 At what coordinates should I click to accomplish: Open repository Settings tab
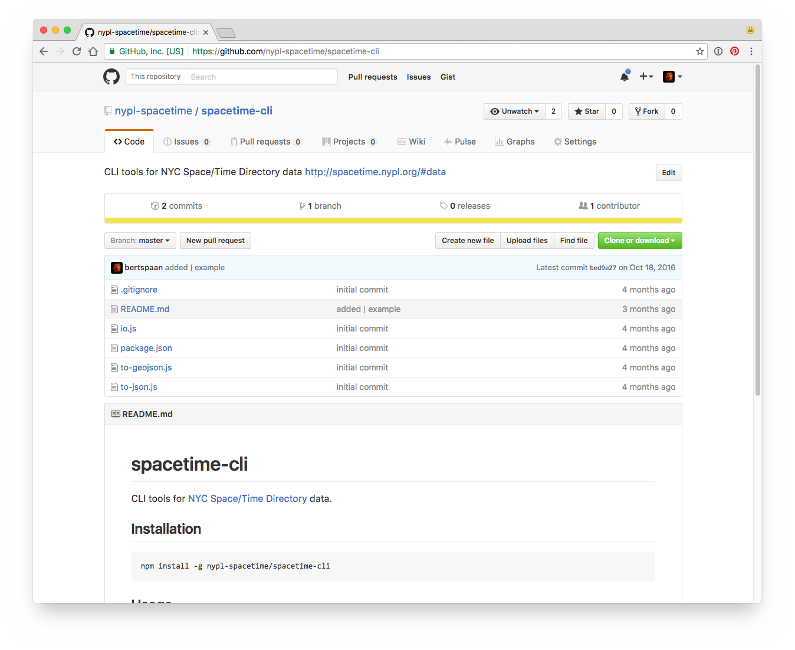[575, 142]
